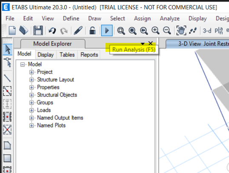Expand the Named Output Items node
This screenshot has width=229, height=173.
[x=31, y=118]
